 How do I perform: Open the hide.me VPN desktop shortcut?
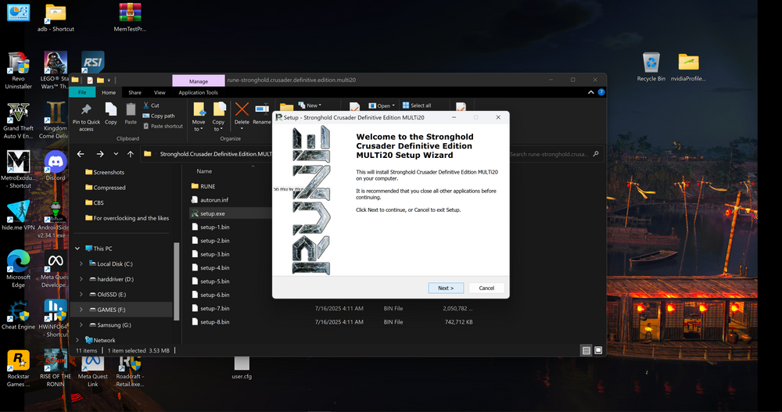coord(19,216)
